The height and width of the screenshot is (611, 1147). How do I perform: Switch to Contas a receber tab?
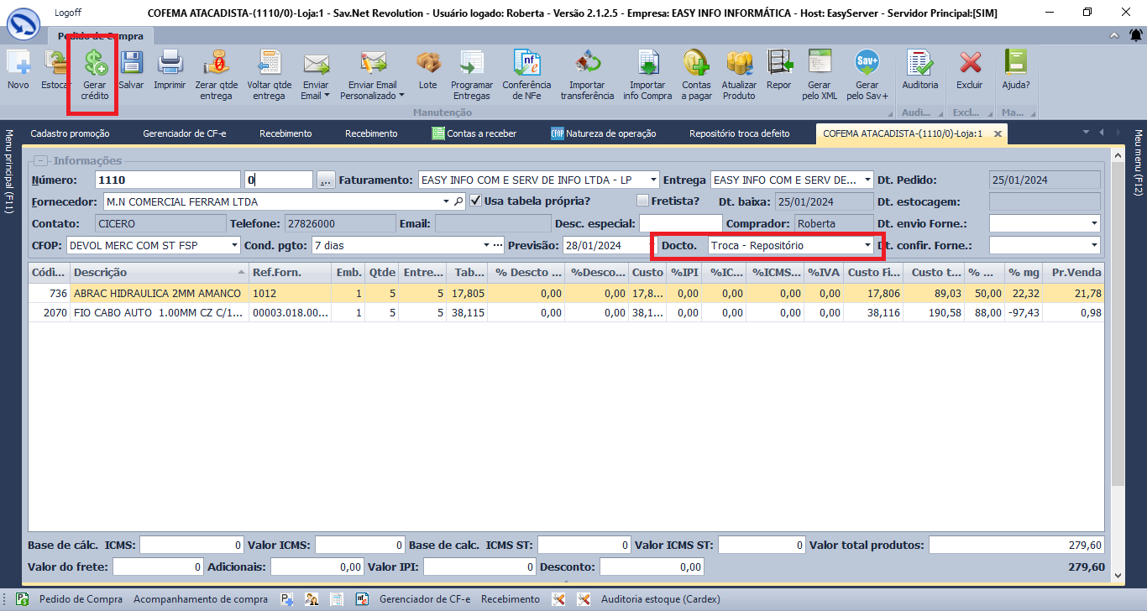474,133
